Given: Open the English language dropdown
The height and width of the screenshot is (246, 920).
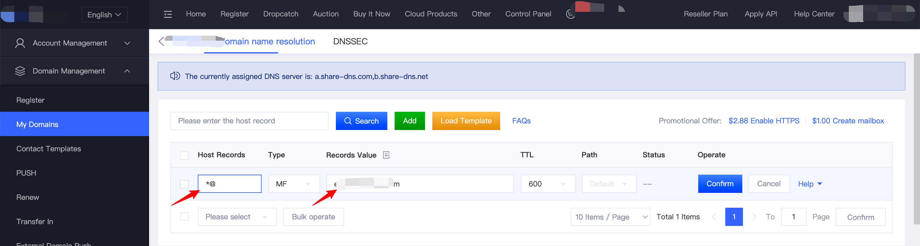Looking at the screenshot, I should tap(104, 15).
